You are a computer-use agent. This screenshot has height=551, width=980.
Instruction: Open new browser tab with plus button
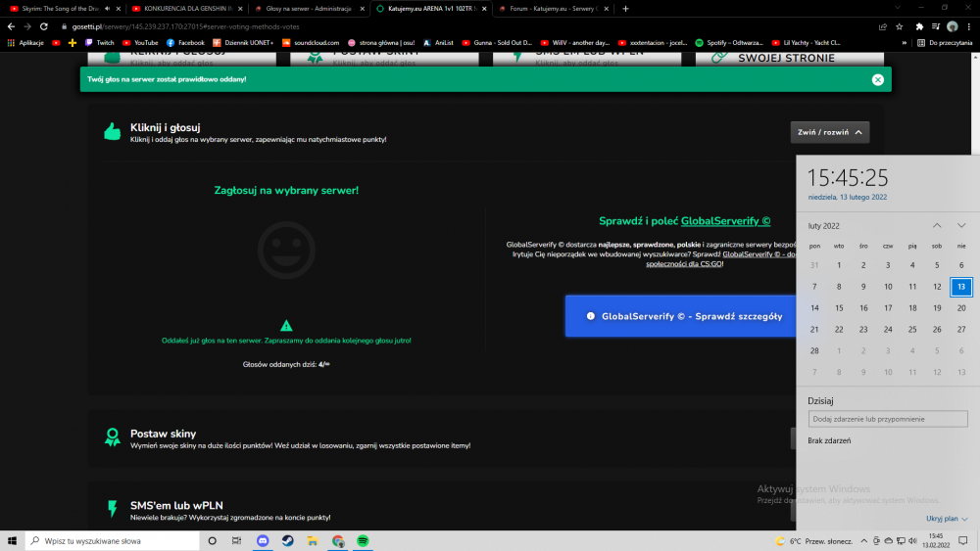click(625, 9)
